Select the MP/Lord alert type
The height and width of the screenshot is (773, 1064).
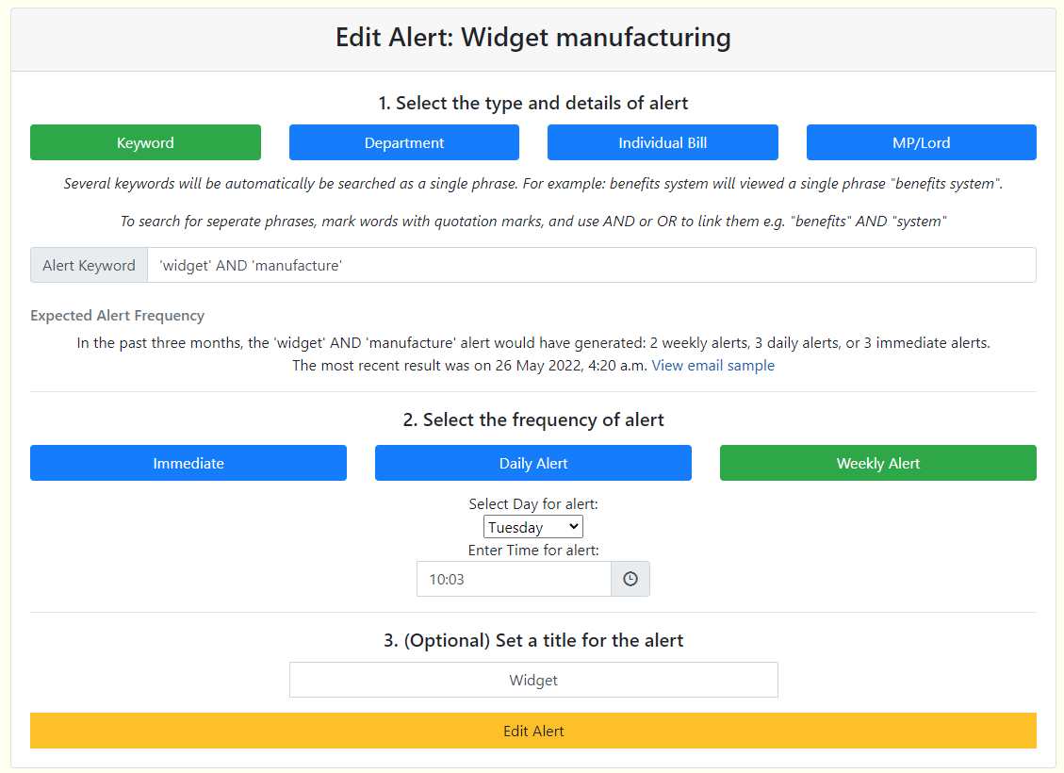click(921, 142)
